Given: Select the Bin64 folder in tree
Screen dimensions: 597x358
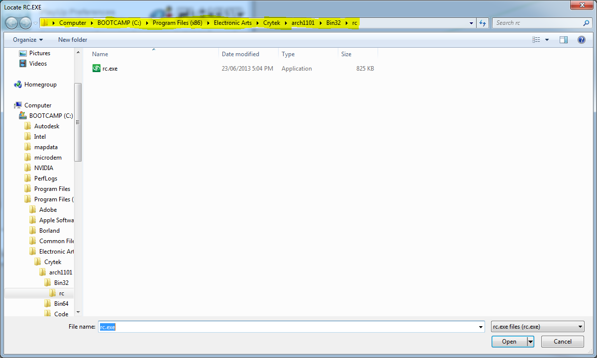Looking at the screenshot, I should (61, 304).
